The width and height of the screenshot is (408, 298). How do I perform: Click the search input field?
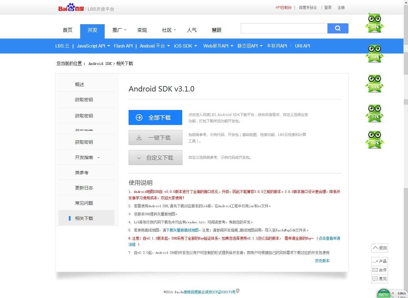(284, 28)
